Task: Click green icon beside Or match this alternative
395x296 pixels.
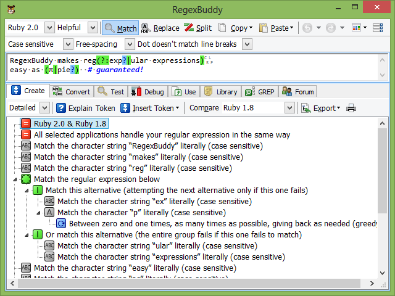Action: (x=38, y=234)
